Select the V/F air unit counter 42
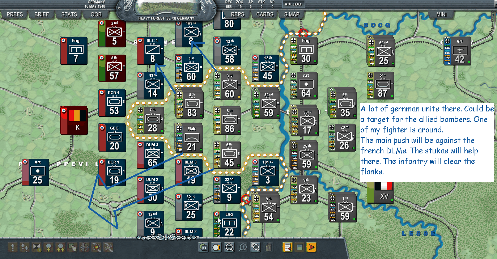Viewport: 497px width, 259px height. (x=457, y=51)
